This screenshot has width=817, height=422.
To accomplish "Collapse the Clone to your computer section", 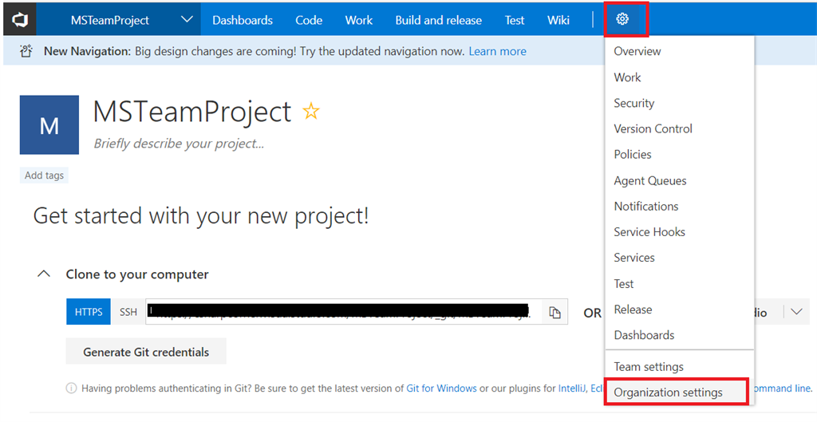I will coord(45,274).
